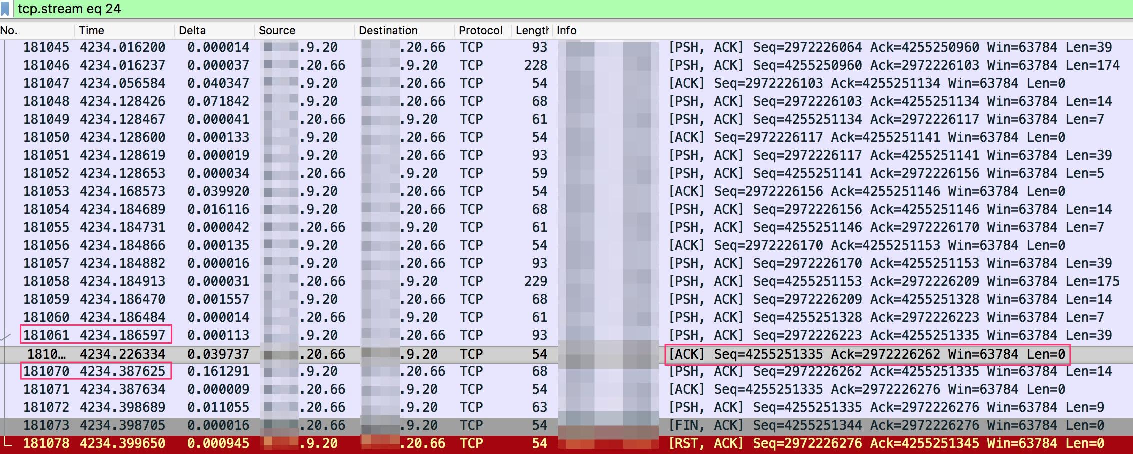This screenshot has width=1133, height=454.
Task: Sort by the Protocol column header
Action: coord(482,30)
